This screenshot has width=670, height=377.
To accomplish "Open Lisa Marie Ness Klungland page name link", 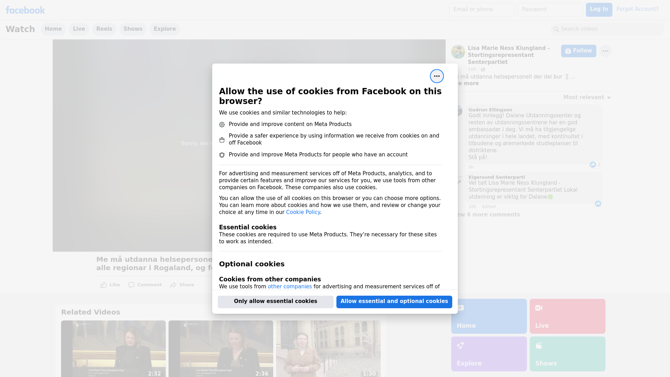I will click(x=508, y=55).
